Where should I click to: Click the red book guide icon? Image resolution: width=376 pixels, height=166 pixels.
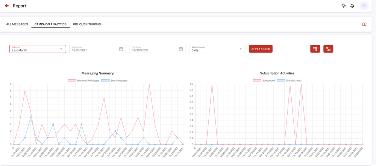[364, 24]
